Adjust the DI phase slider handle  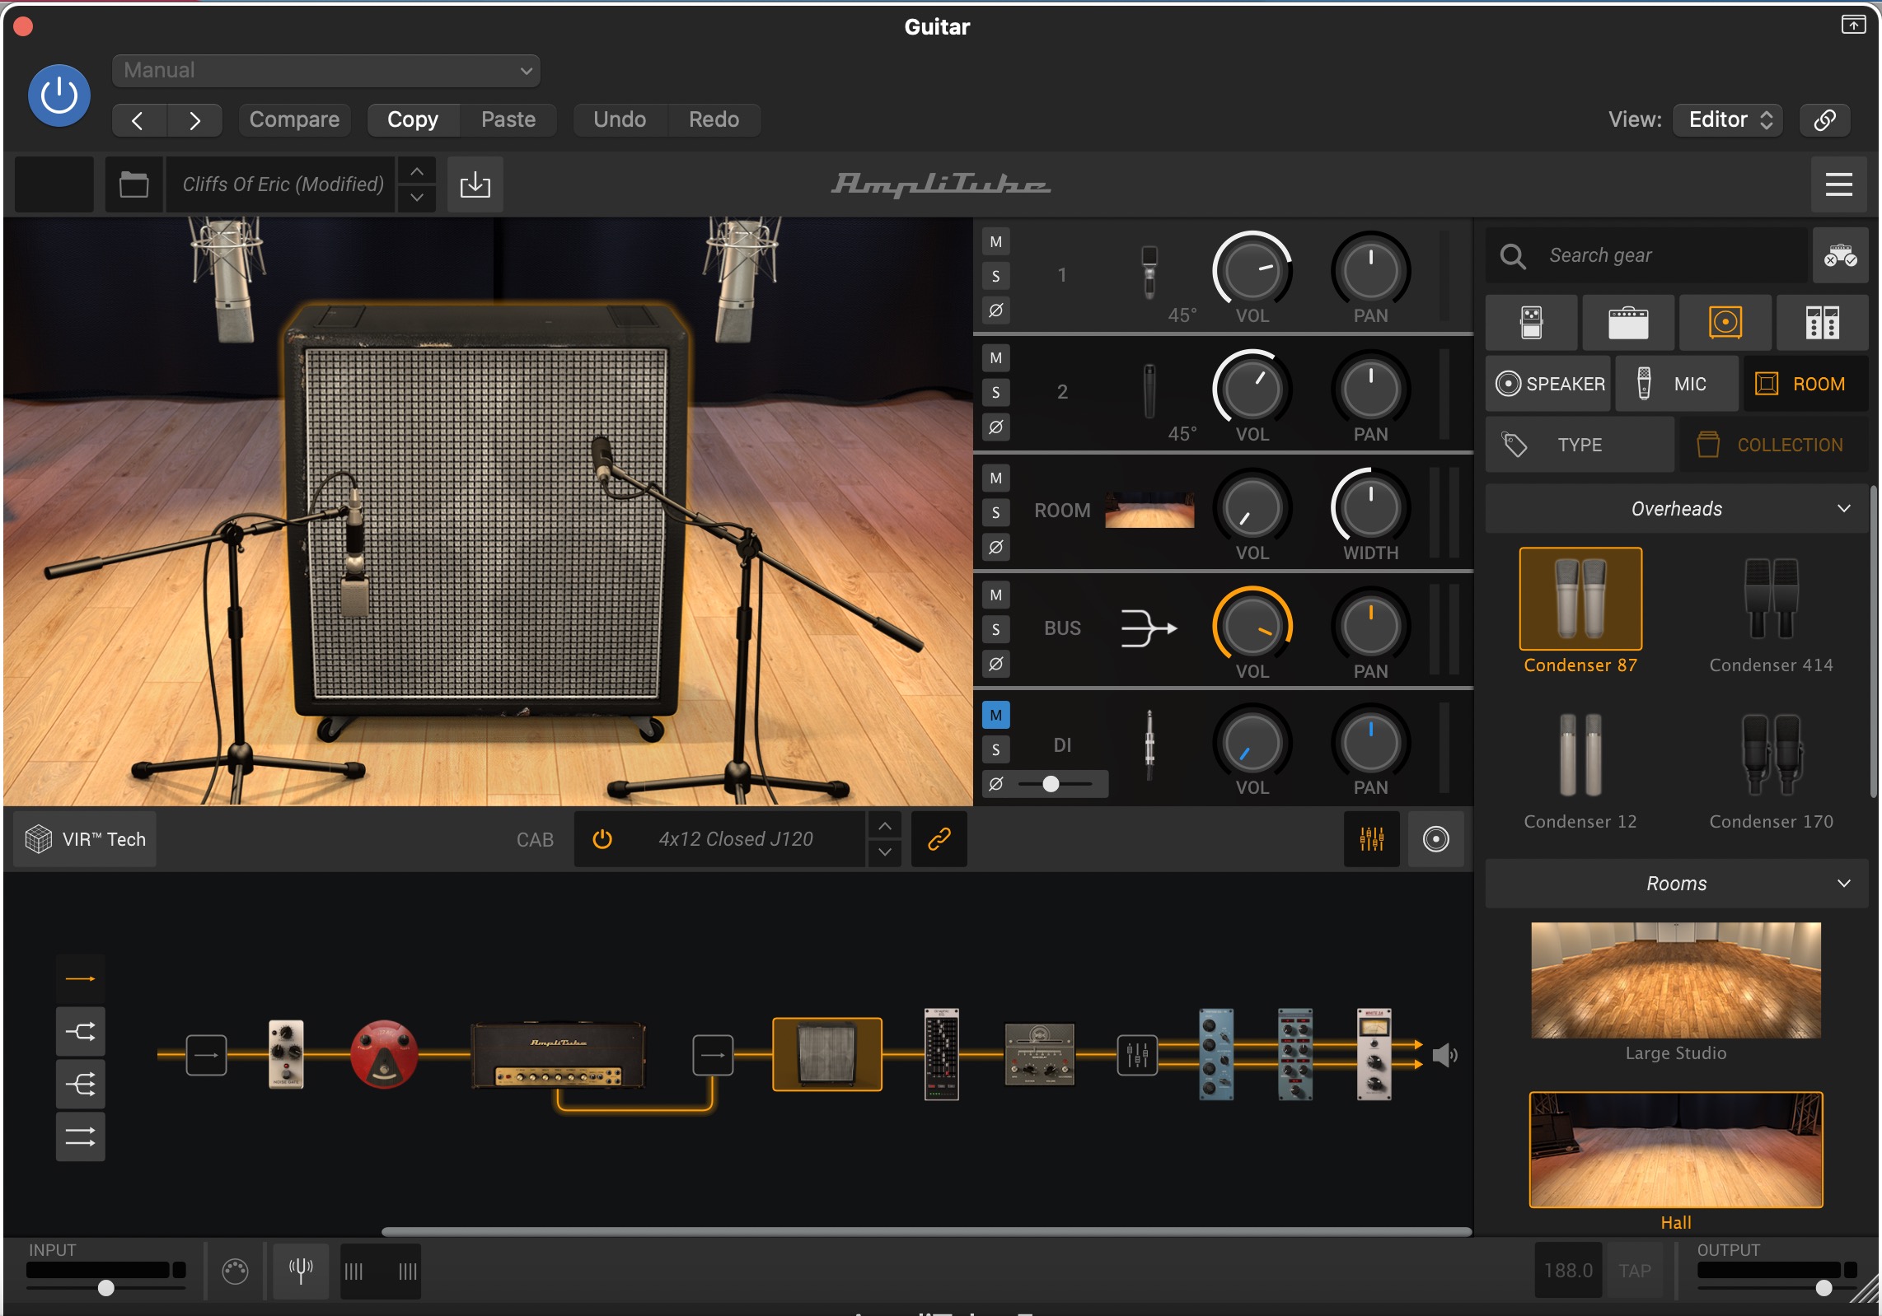(x=1051, y=784)
